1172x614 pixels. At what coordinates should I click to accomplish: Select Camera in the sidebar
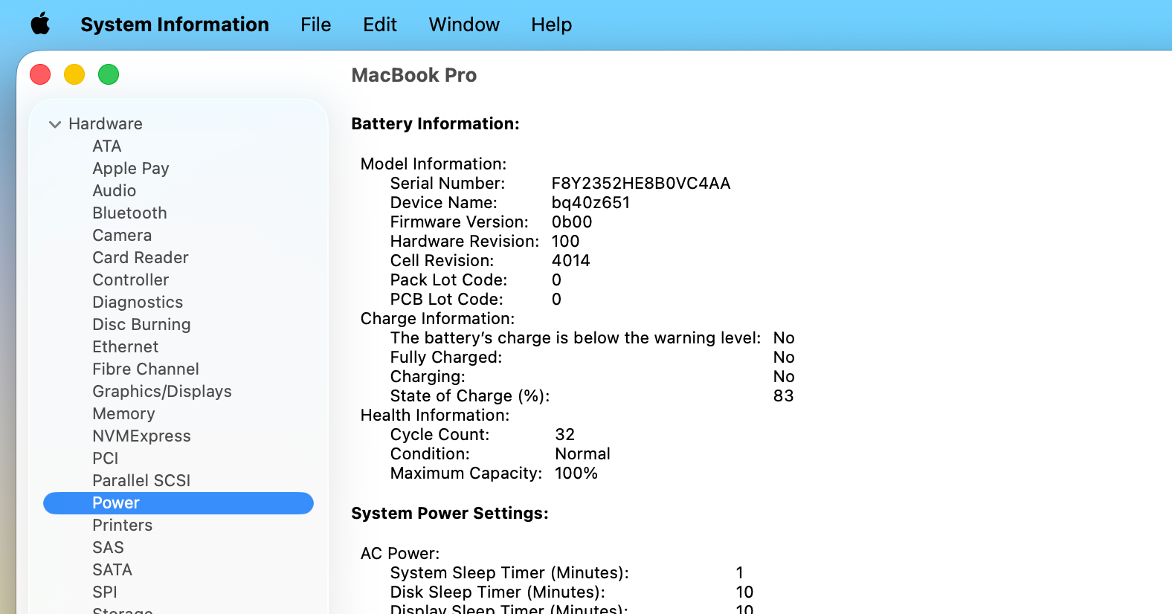(x=122, y=236)
